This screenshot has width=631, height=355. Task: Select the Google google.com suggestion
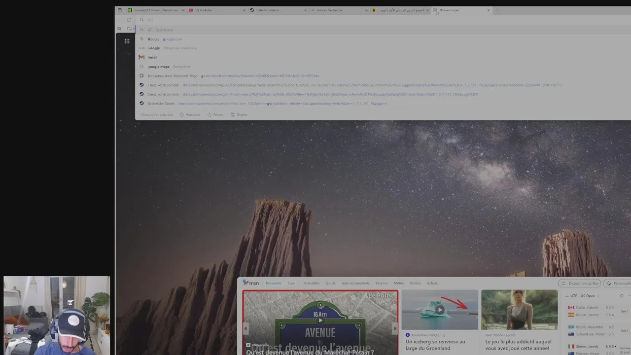click(383, 39)
